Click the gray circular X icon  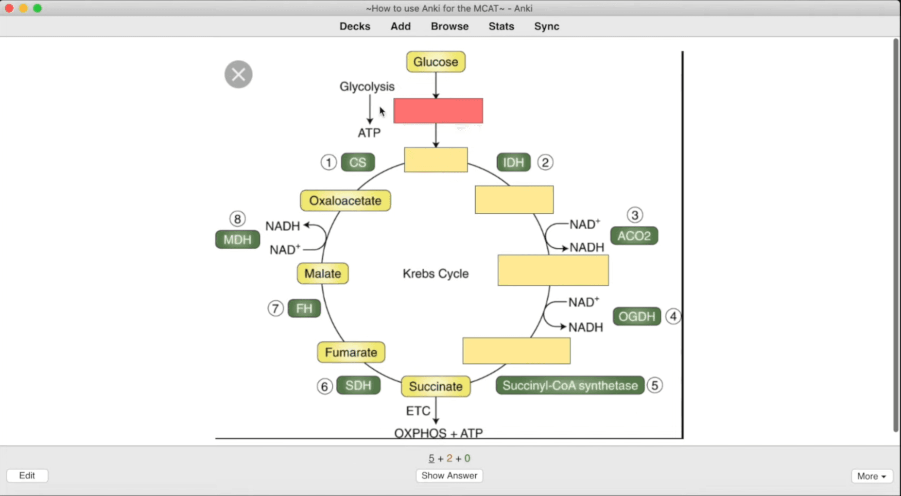(238, 74)
